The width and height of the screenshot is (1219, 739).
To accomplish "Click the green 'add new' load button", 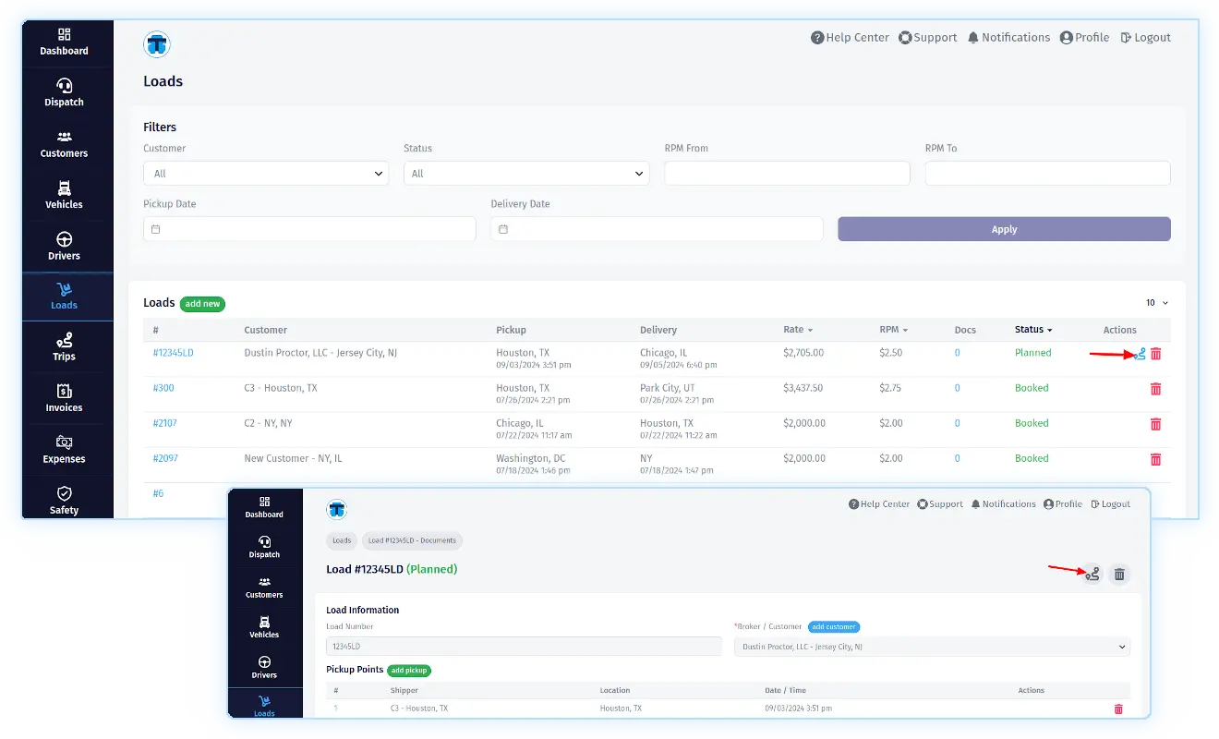I will tap(202, 304).
